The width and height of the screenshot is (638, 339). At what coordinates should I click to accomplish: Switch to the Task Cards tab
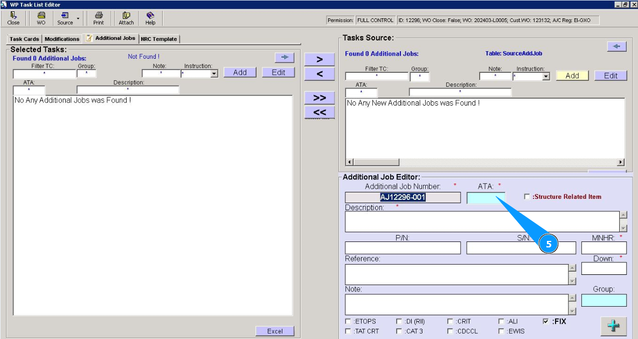24,39
